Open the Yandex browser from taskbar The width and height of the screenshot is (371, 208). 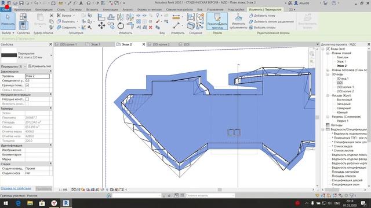54,203
